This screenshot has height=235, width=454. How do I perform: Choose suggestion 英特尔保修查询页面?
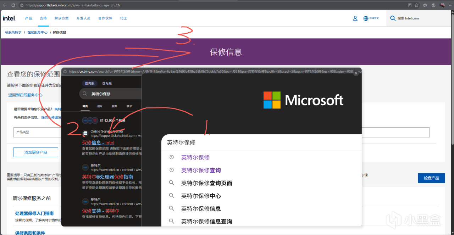(x=207, y=183)
